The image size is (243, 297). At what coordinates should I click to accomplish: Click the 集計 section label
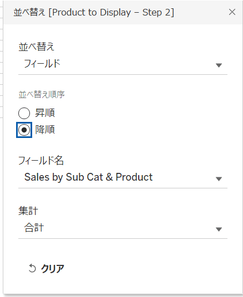(x=28, y=211)
